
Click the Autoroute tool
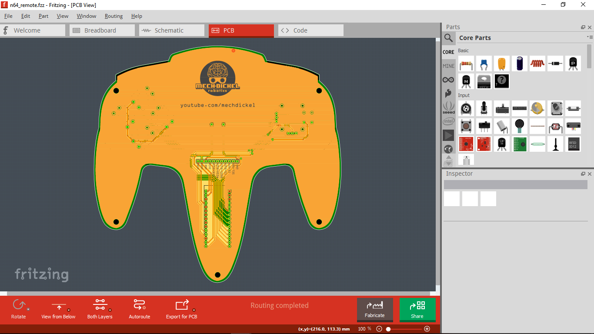pyautogui.click(x=140, y=309)
